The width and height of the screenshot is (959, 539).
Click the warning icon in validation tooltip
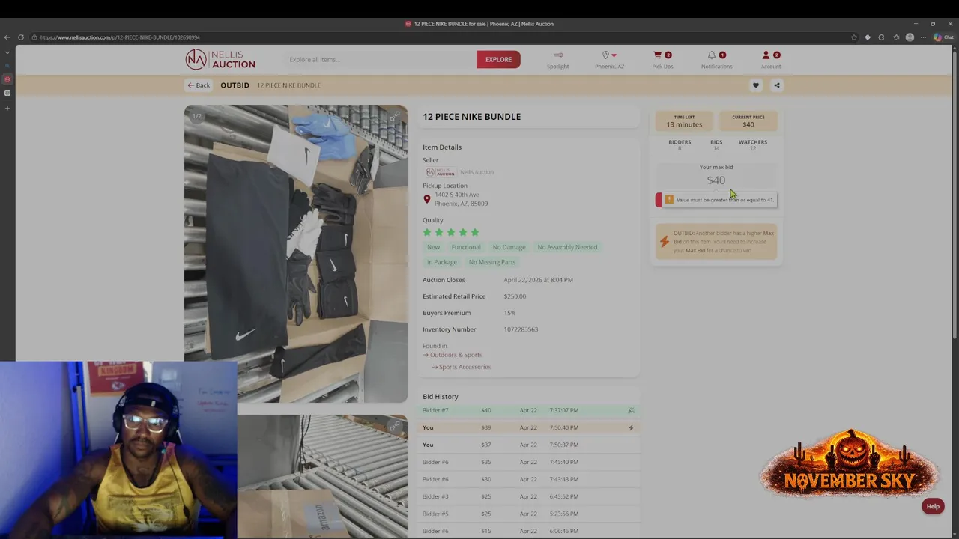tap(669, 200)
